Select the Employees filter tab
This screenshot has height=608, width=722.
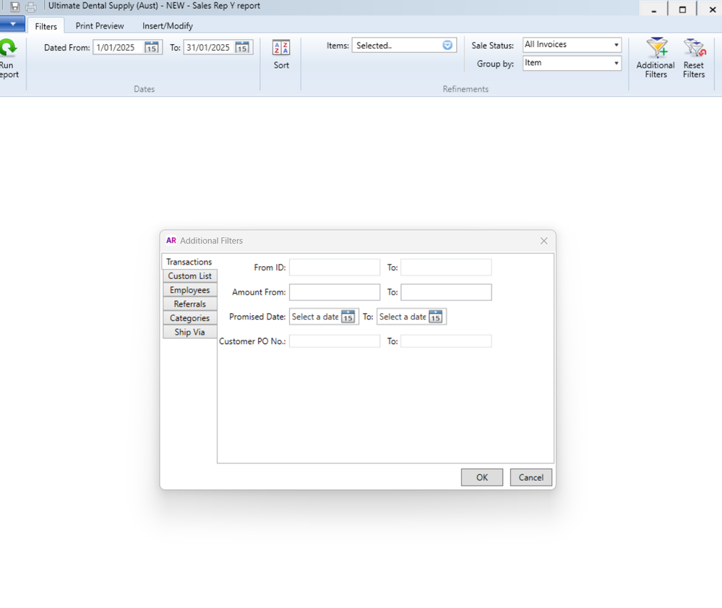[x=189, y=290]
